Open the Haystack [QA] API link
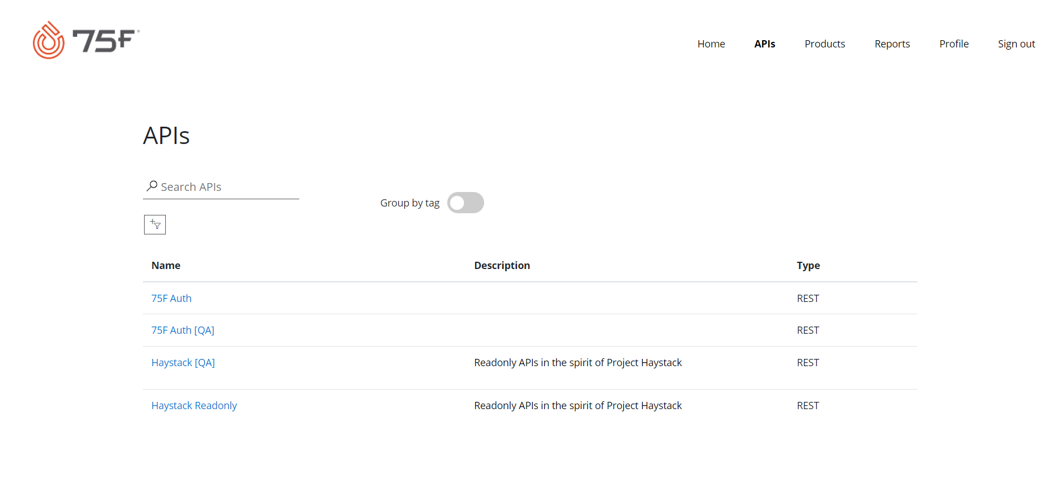The width and height of the screenshot is (1057, 504). coord(183,362)
